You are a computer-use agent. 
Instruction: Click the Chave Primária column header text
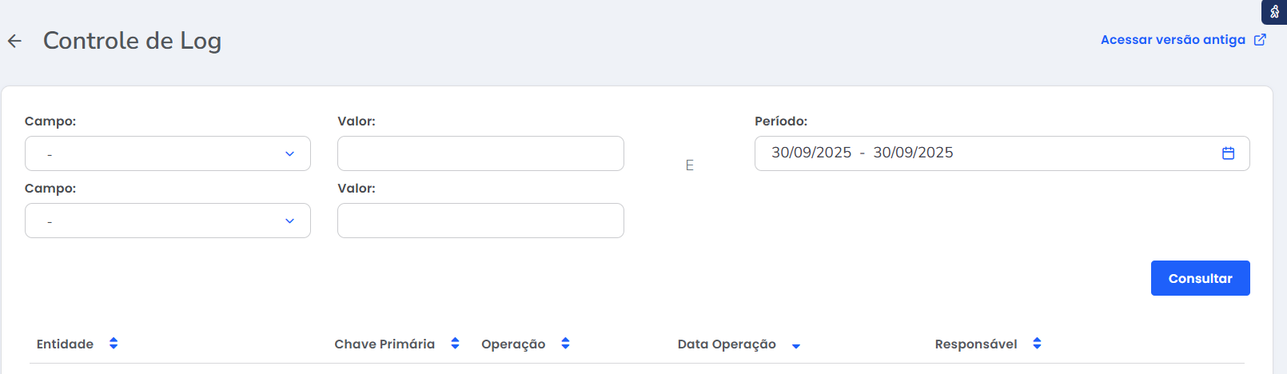pos(385,344)
